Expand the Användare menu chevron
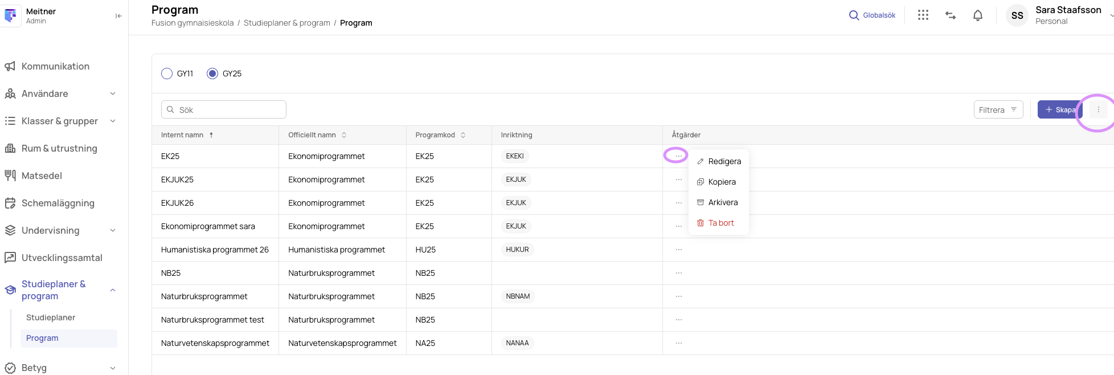This screenshot has height=375, width=1114. [113, 93]
